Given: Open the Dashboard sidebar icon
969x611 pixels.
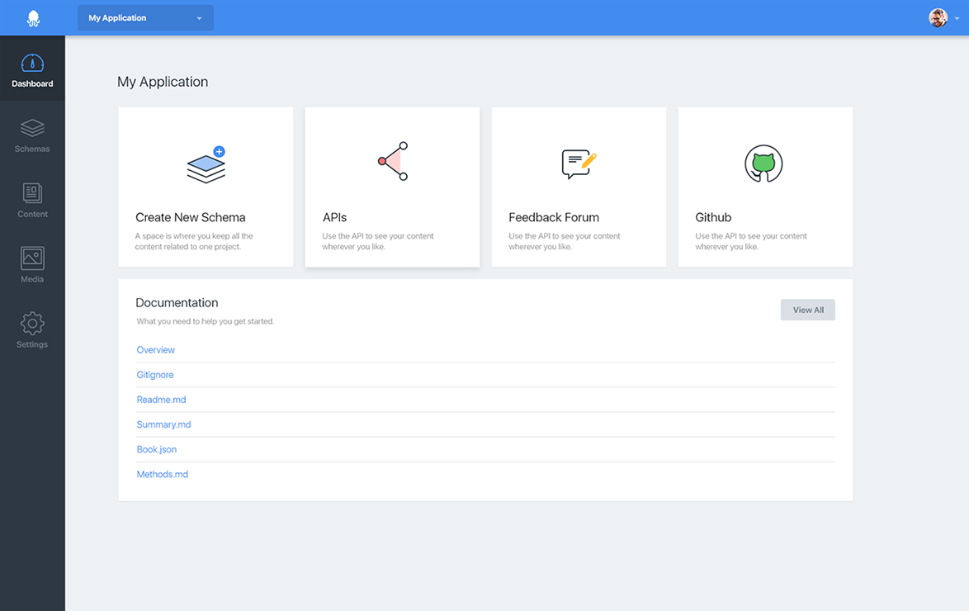Looking at the screenshot, I should click(x=32, y=64).
